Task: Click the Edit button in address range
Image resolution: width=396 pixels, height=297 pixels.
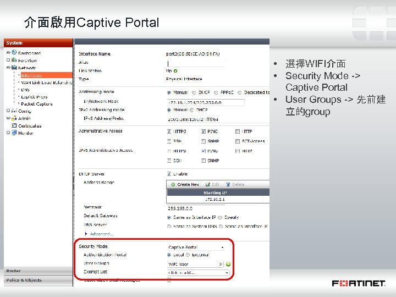Action: 212,185
